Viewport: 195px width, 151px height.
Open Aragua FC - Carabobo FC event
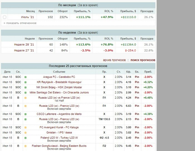(x=59, y=77)
